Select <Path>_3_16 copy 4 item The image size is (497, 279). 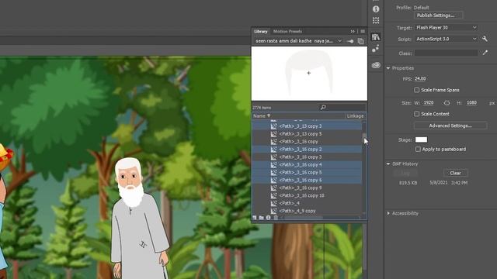pyautogui.click(x=307, y=164)
